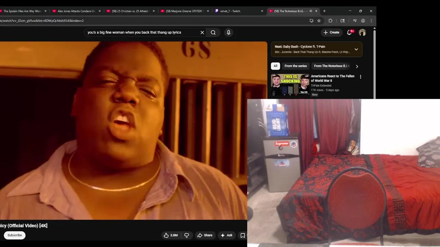Close the Notorious B.I.G. tab
Image resolution: width=440 pixels, height=247 pixels.
(x=316, y=11)
